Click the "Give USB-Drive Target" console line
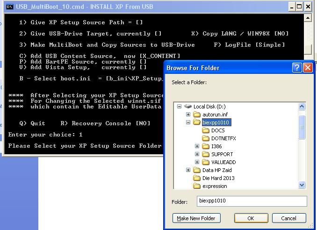The width and height of the screenshot is (317, 230). [90, 34]
